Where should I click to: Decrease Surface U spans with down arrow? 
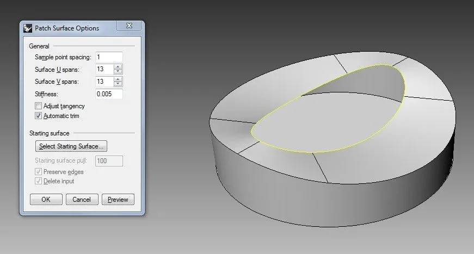click(x=118, y=72)
